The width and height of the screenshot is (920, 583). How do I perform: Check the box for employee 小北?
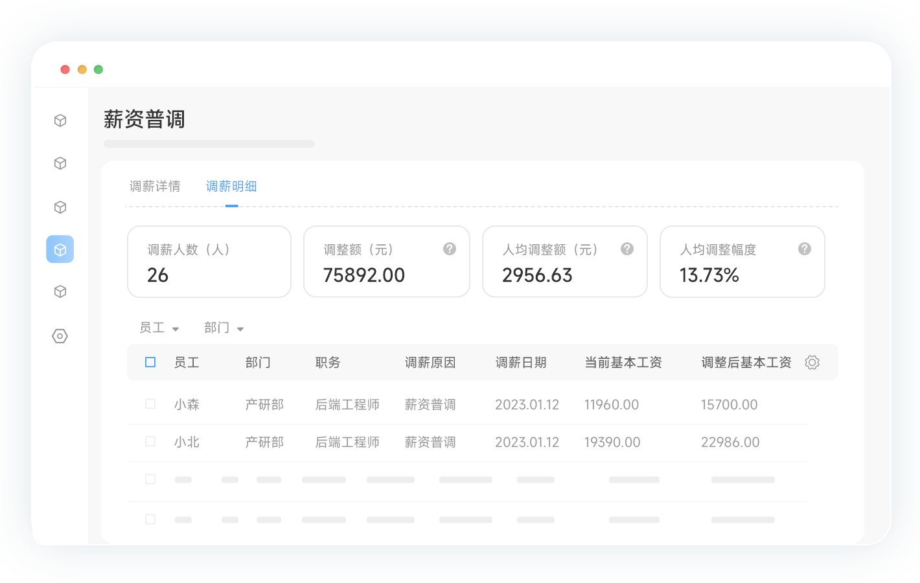(150, 442)
